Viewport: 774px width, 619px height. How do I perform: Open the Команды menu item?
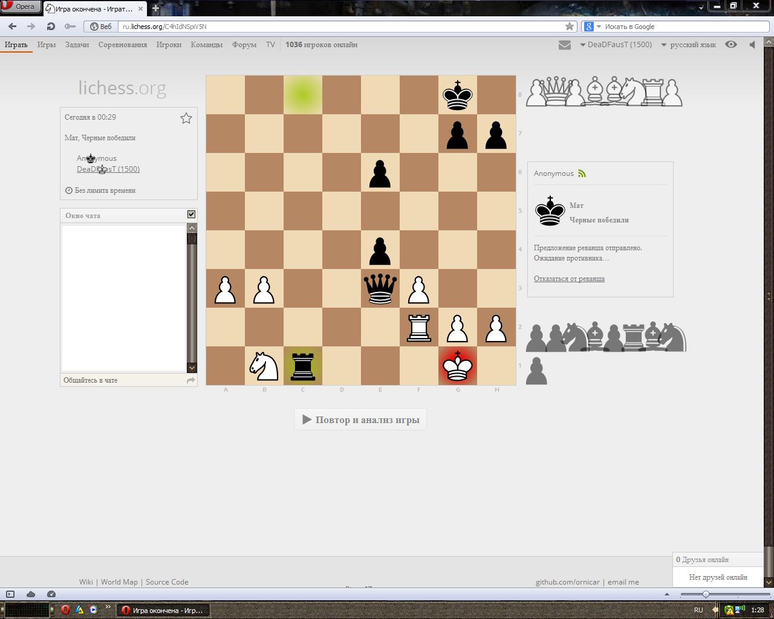207,45
